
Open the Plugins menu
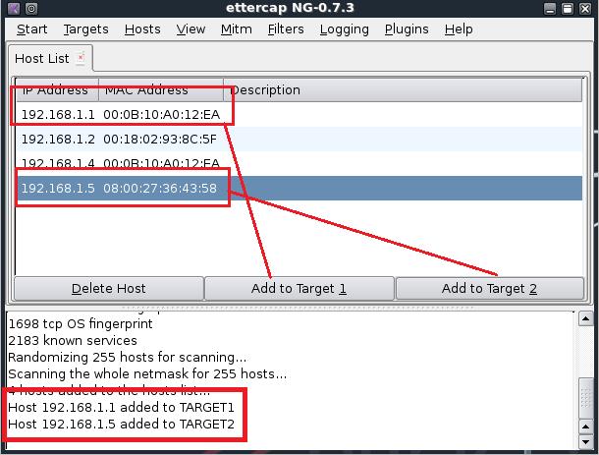point(407,29)
